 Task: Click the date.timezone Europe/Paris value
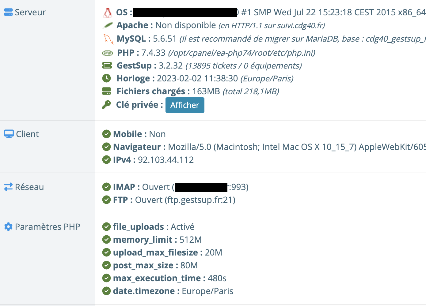pyautogui.click(x=208, y=291)
